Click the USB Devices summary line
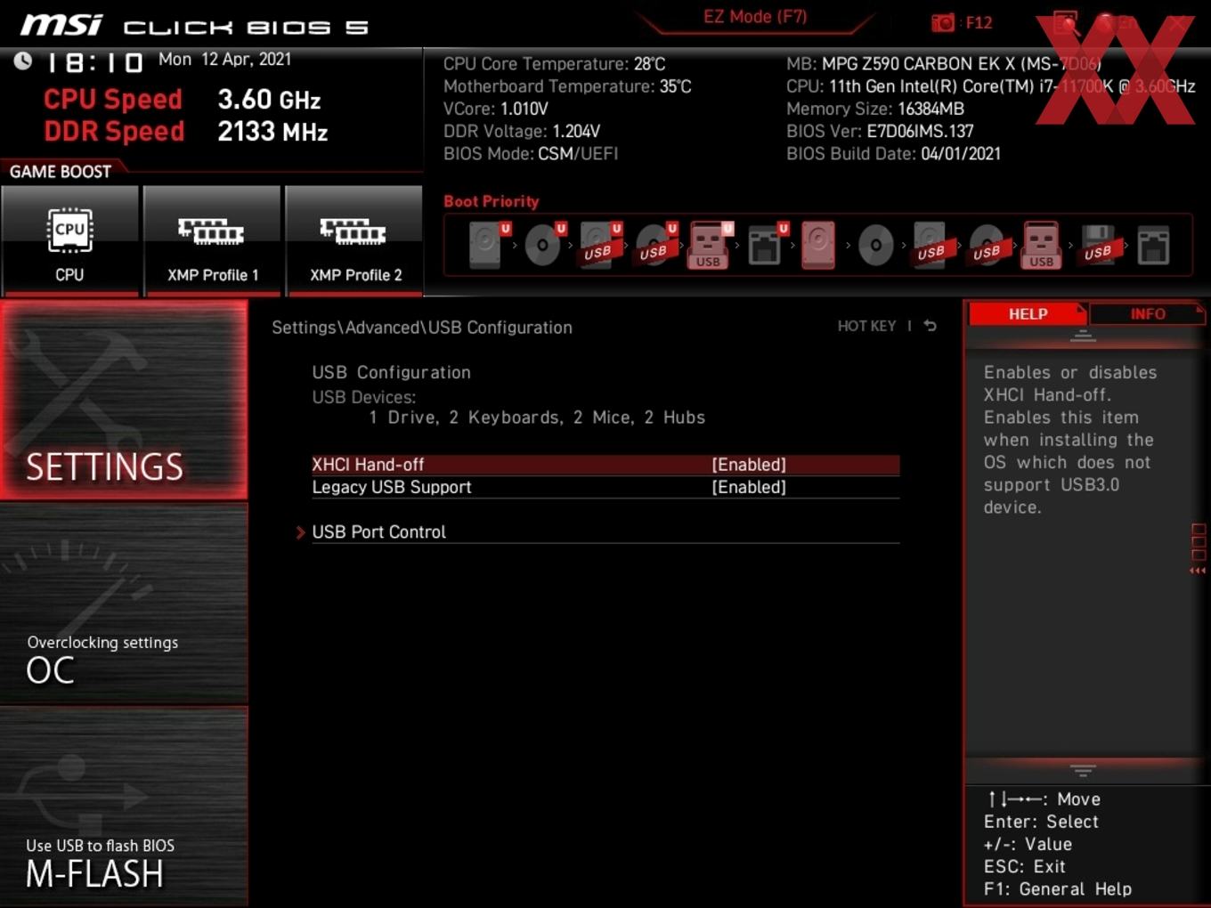 tap(537, 418)
